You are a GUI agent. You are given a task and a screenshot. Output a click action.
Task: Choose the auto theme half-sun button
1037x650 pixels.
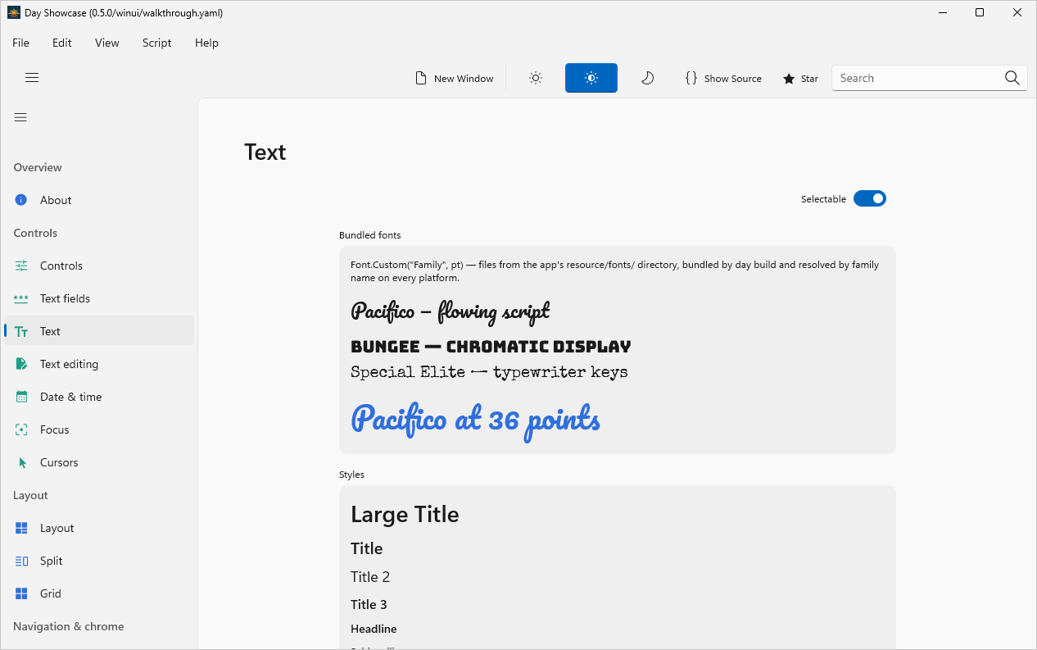click(x=591, y=78)
